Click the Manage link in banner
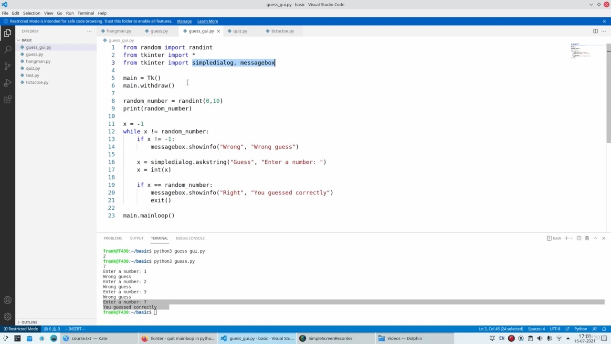 pos(184,21)
